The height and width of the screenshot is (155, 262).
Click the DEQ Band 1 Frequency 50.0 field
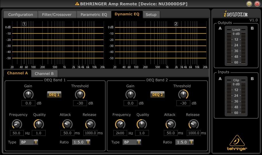click(17, 133)
